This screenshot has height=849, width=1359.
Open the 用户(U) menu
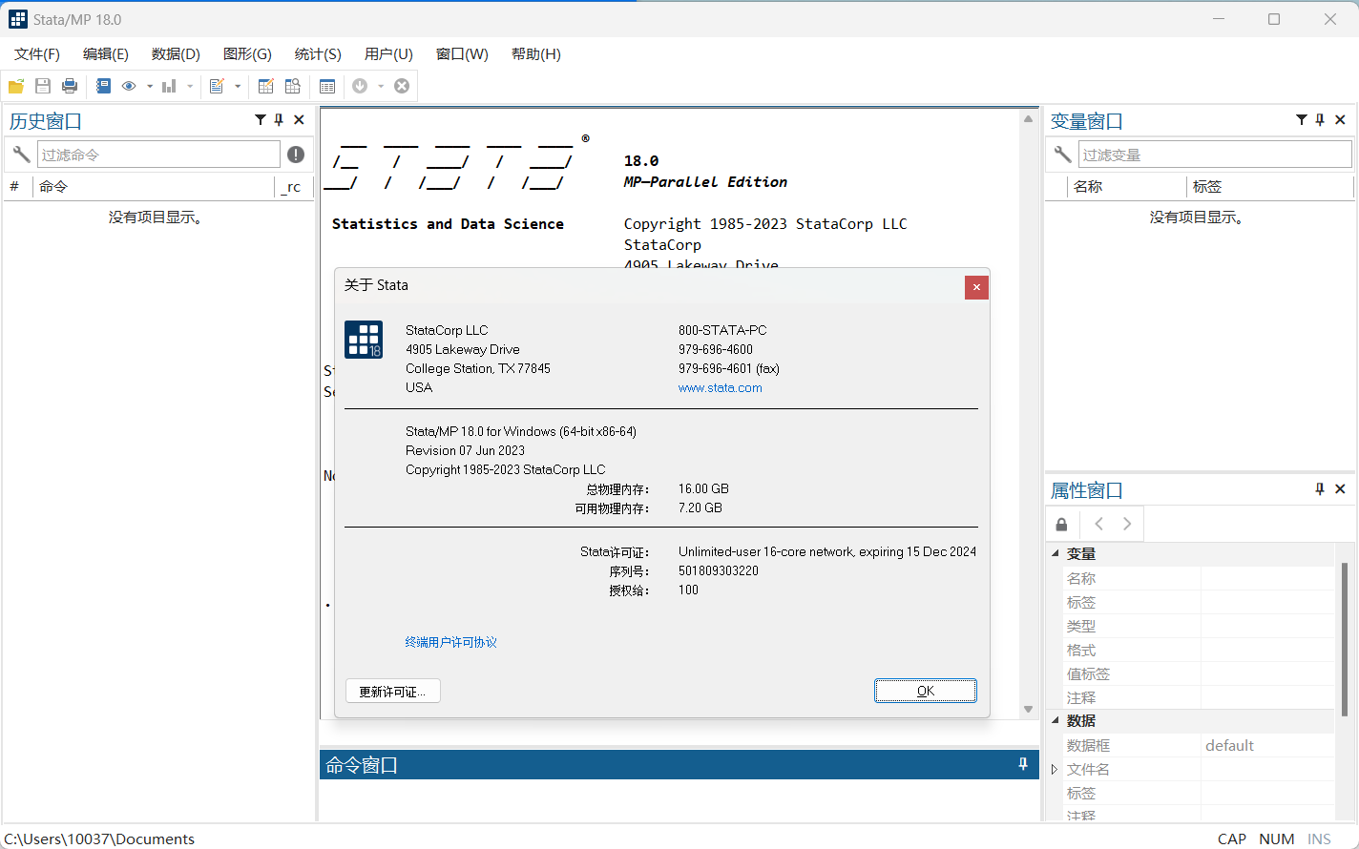[x=388, y=54]
